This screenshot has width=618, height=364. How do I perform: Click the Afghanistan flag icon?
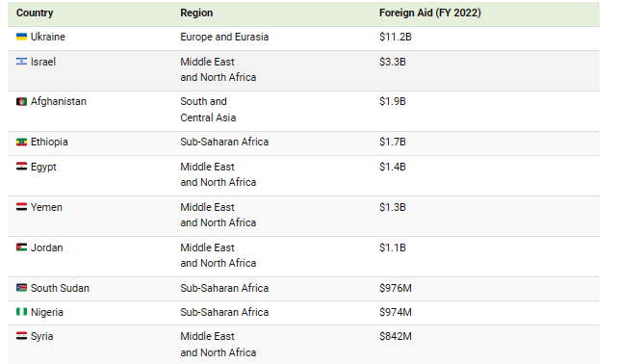pos(21,102)
